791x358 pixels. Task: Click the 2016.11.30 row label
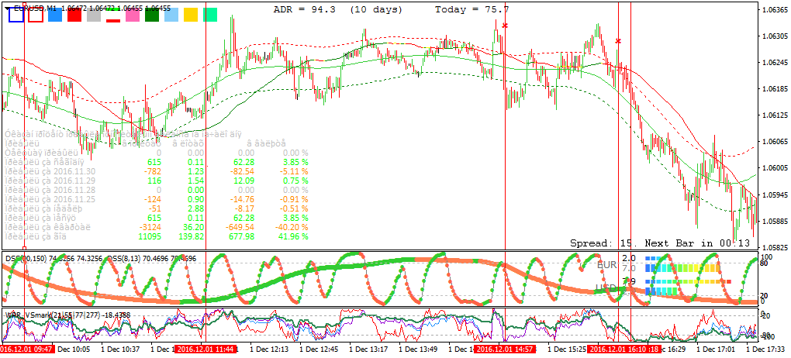[x=49, y=171]
